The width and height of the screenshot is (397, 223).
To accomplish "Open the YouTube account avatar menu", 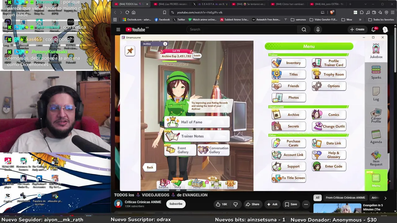I will click(x=385, y=29).
